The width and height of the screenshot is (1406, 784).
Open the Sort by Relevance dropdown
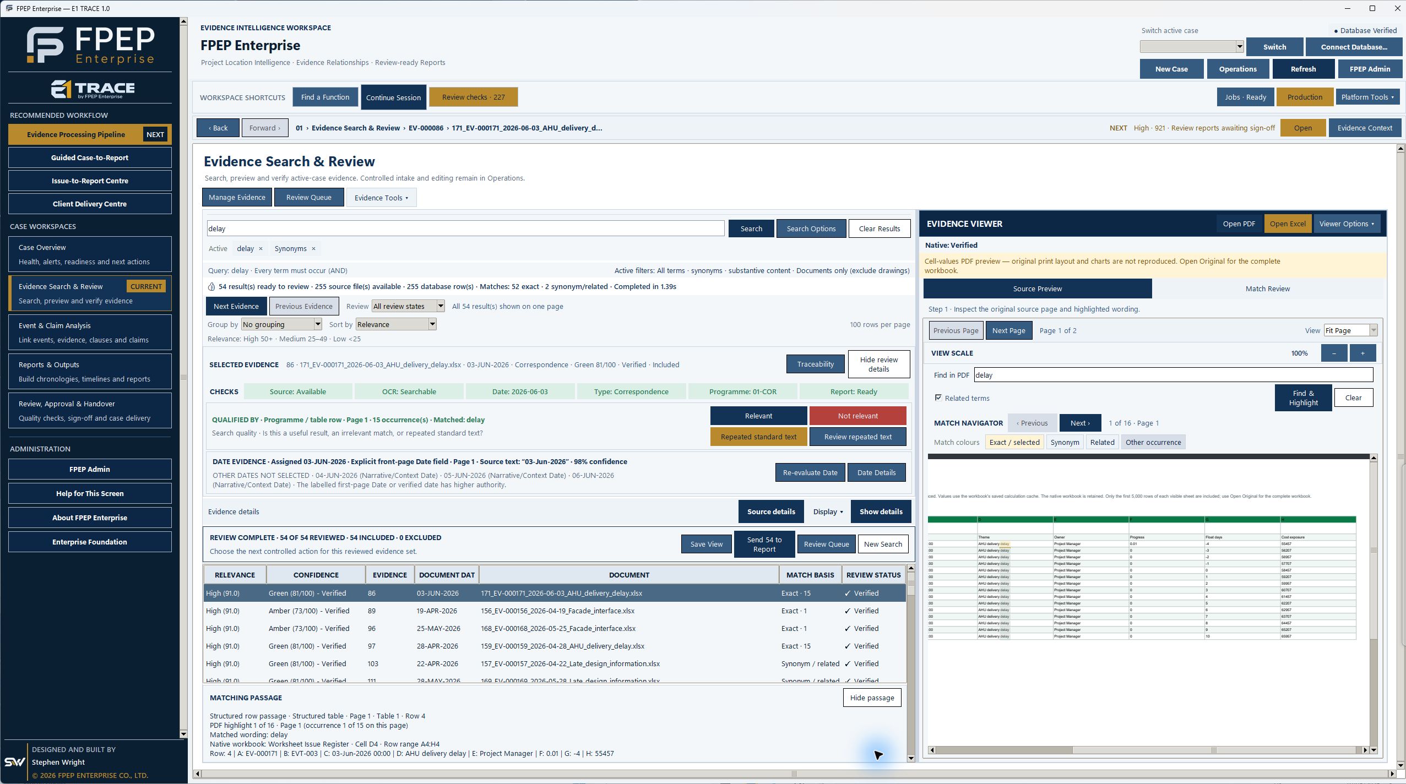[396, 324]
